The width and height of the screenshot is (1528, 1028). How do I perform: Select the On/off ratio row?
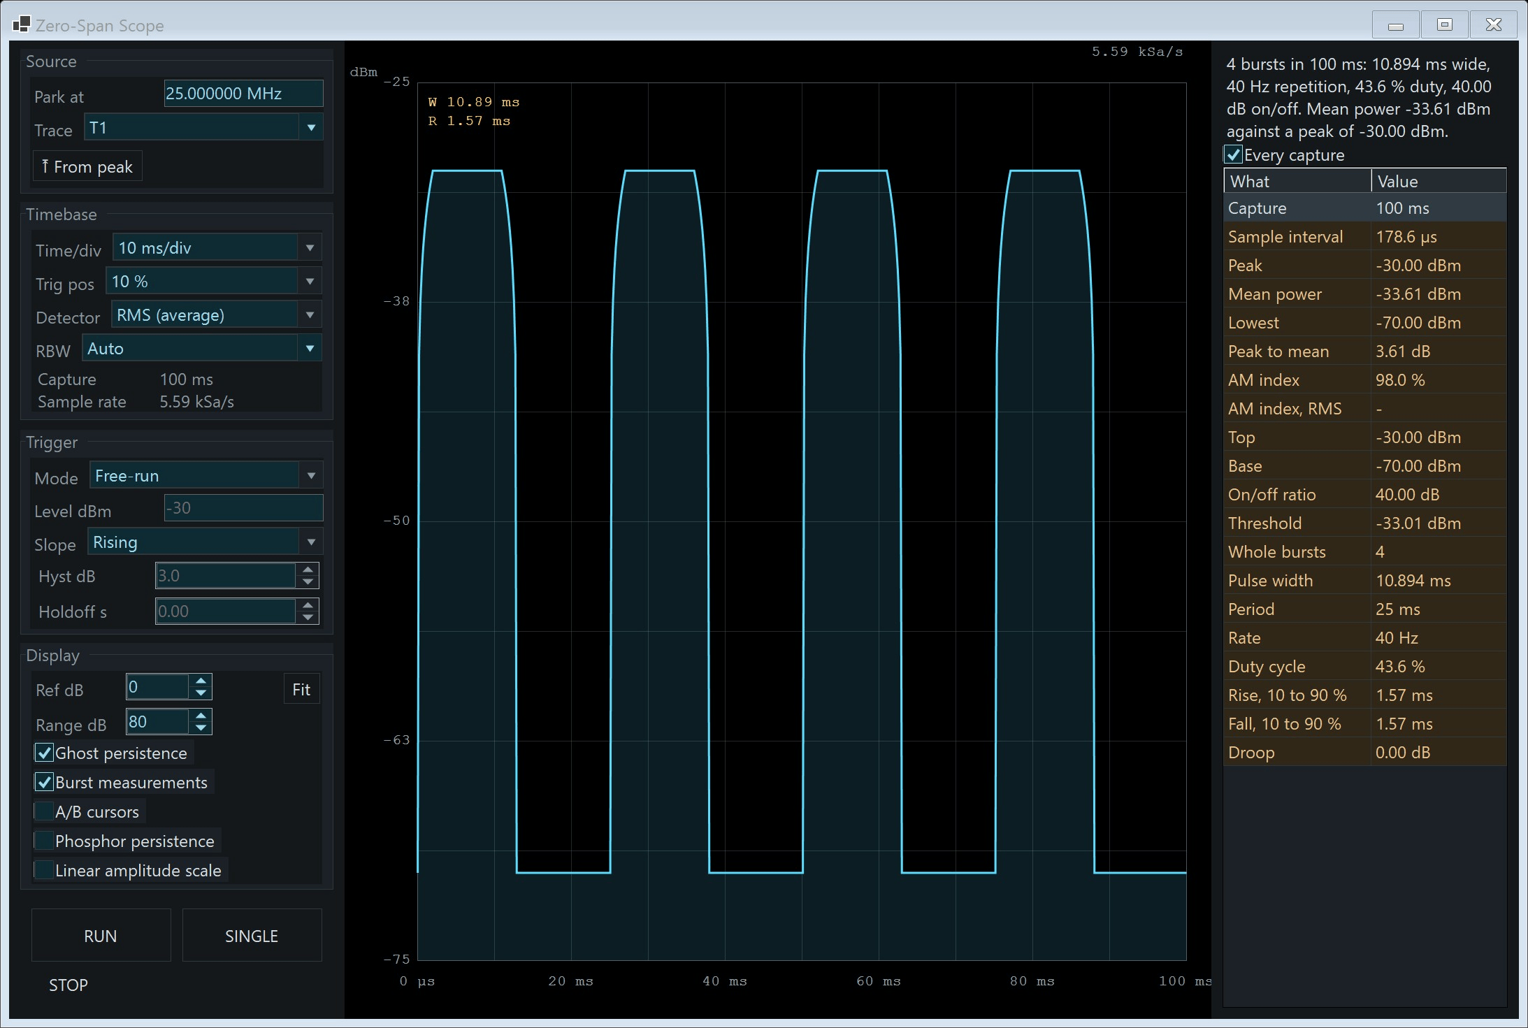pyautogui.click(x=1365, y=495)
